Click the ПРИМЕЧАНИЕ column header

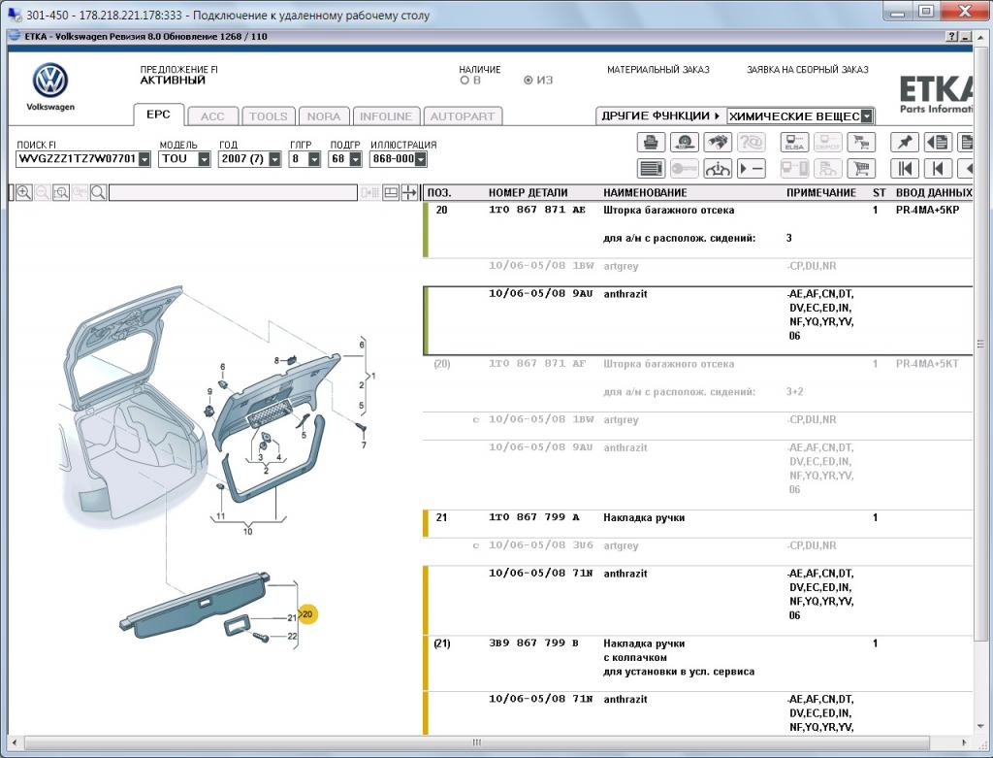(x=821, y=193)
